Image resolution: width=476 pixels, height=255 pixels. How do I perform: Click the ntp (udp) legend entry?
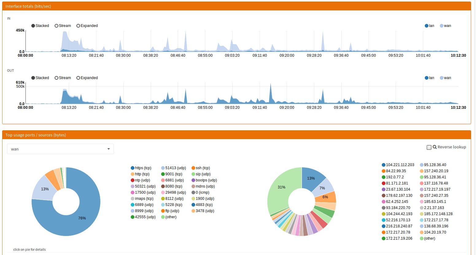(x=141, y=180)
